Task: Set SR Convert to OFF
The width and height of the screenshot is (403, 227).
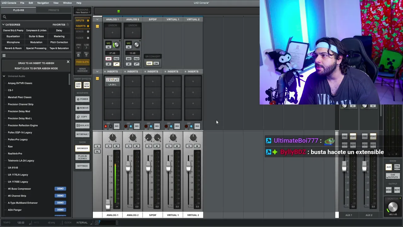Action: click(149, 63)
